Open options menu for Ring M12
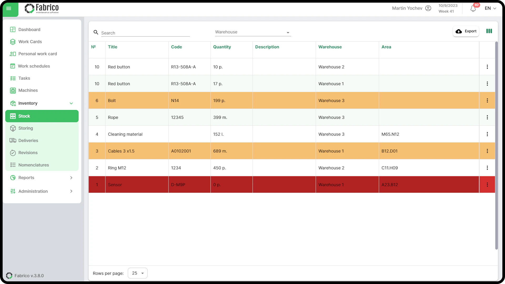Screen dimensions: 505x284 pos(487,168)
